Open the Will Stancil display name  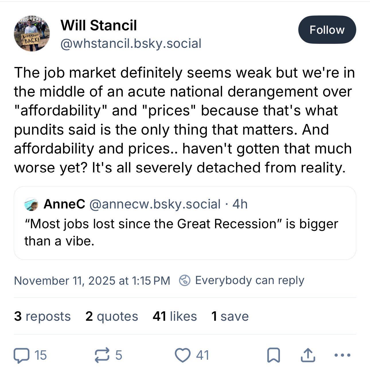tap(99, 25)
